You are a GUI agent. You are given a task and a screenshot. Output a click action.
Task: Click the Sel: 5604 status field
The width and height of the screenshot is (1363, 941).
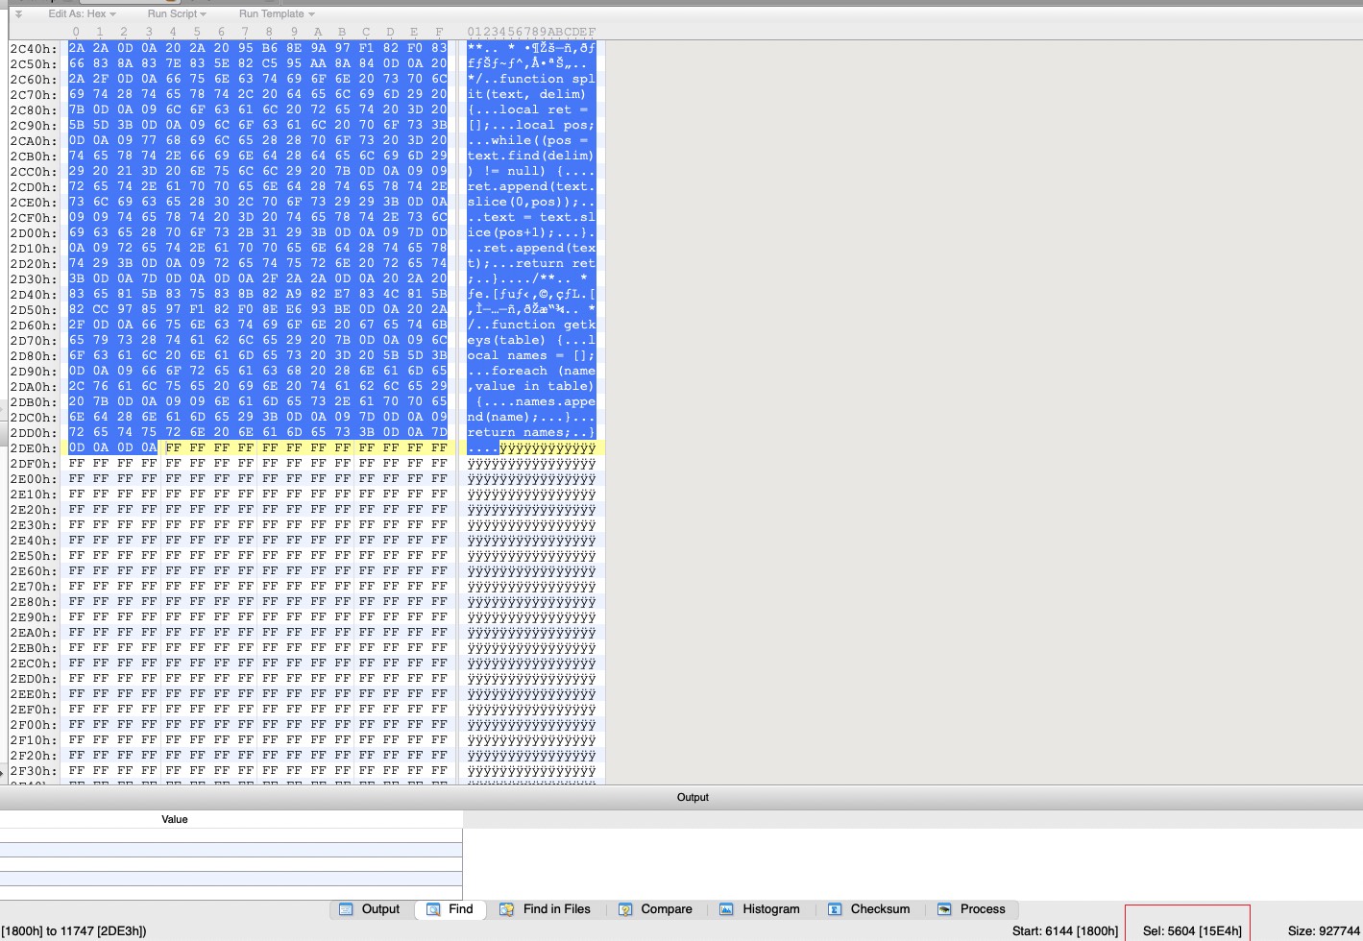(x=1191, y=930)
